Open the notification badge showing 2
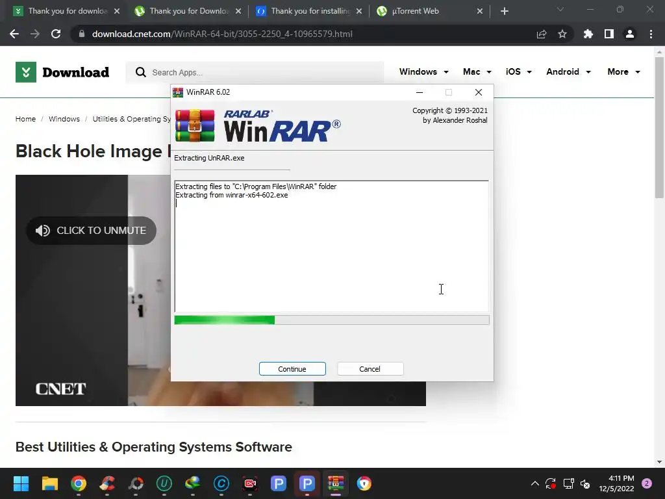 point(647,483)
